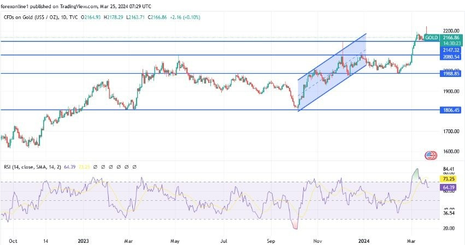Click the Sep label on the time axis
Screen dimensions: 465x245
click(x=271, y=241)
